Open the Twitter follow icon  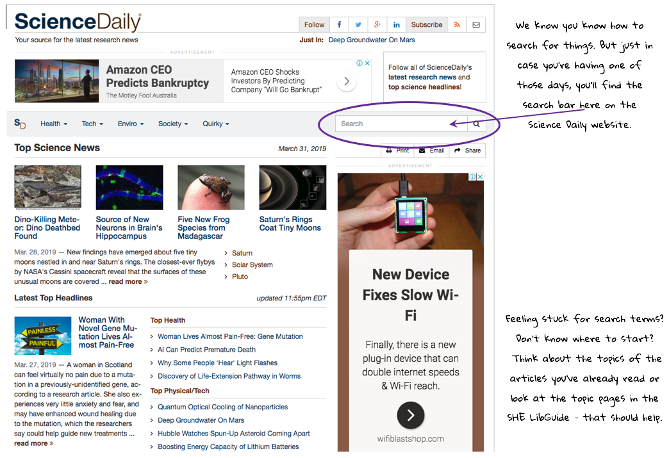point(358,25)
